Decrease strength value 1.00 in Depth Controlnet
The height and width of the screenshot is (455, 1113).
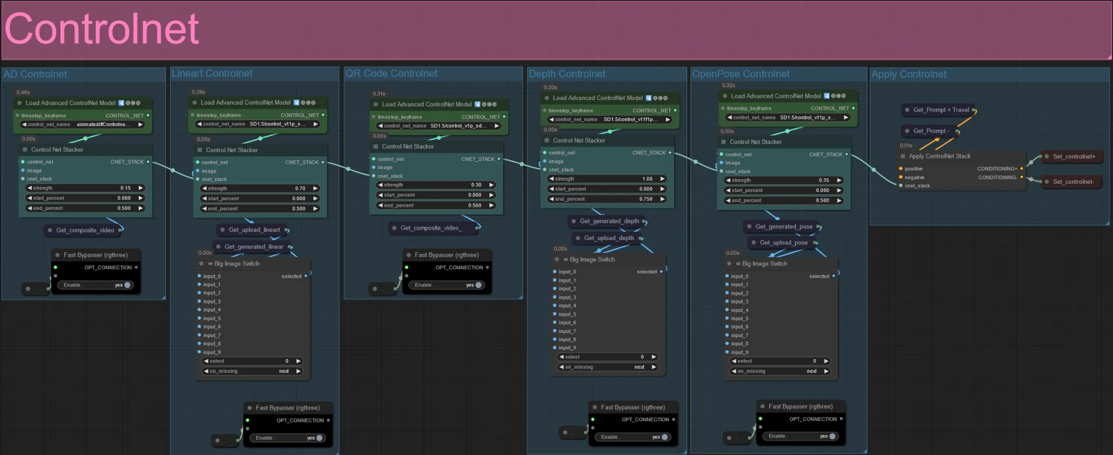(552, 179)
